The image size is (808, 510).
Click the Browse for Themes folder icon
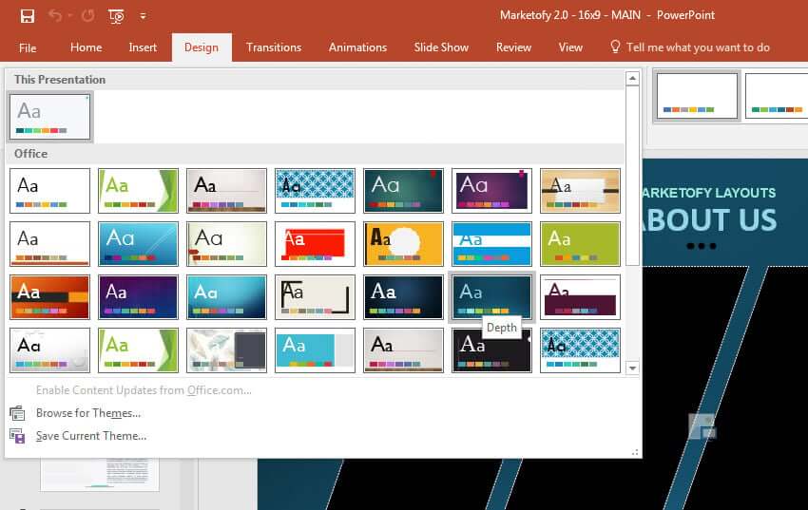point(17,413)
